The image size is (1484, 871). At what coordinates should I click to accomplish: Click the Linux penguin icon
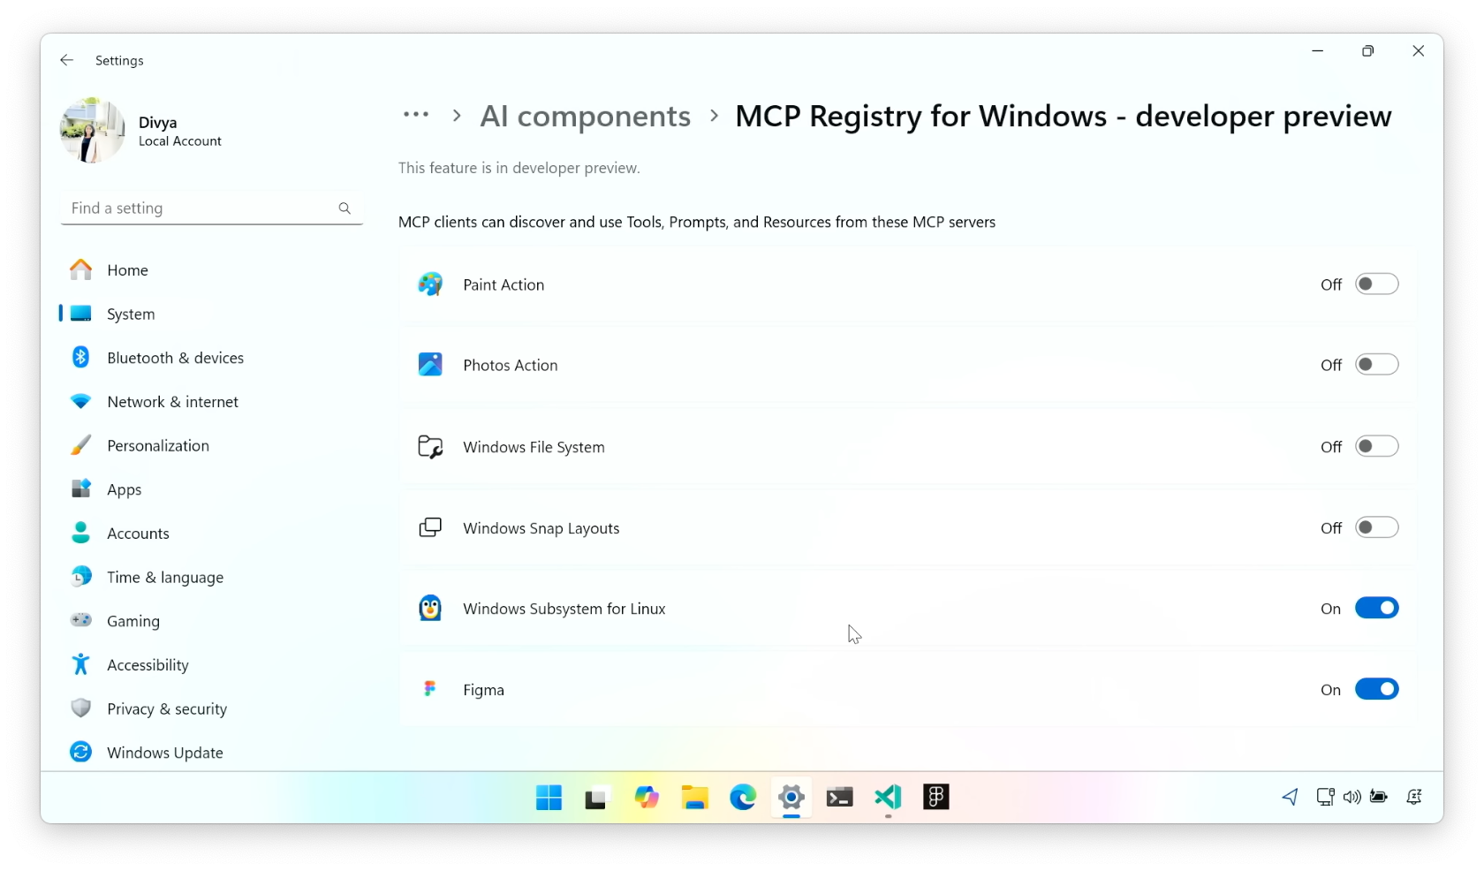click(x=430, y=609)
